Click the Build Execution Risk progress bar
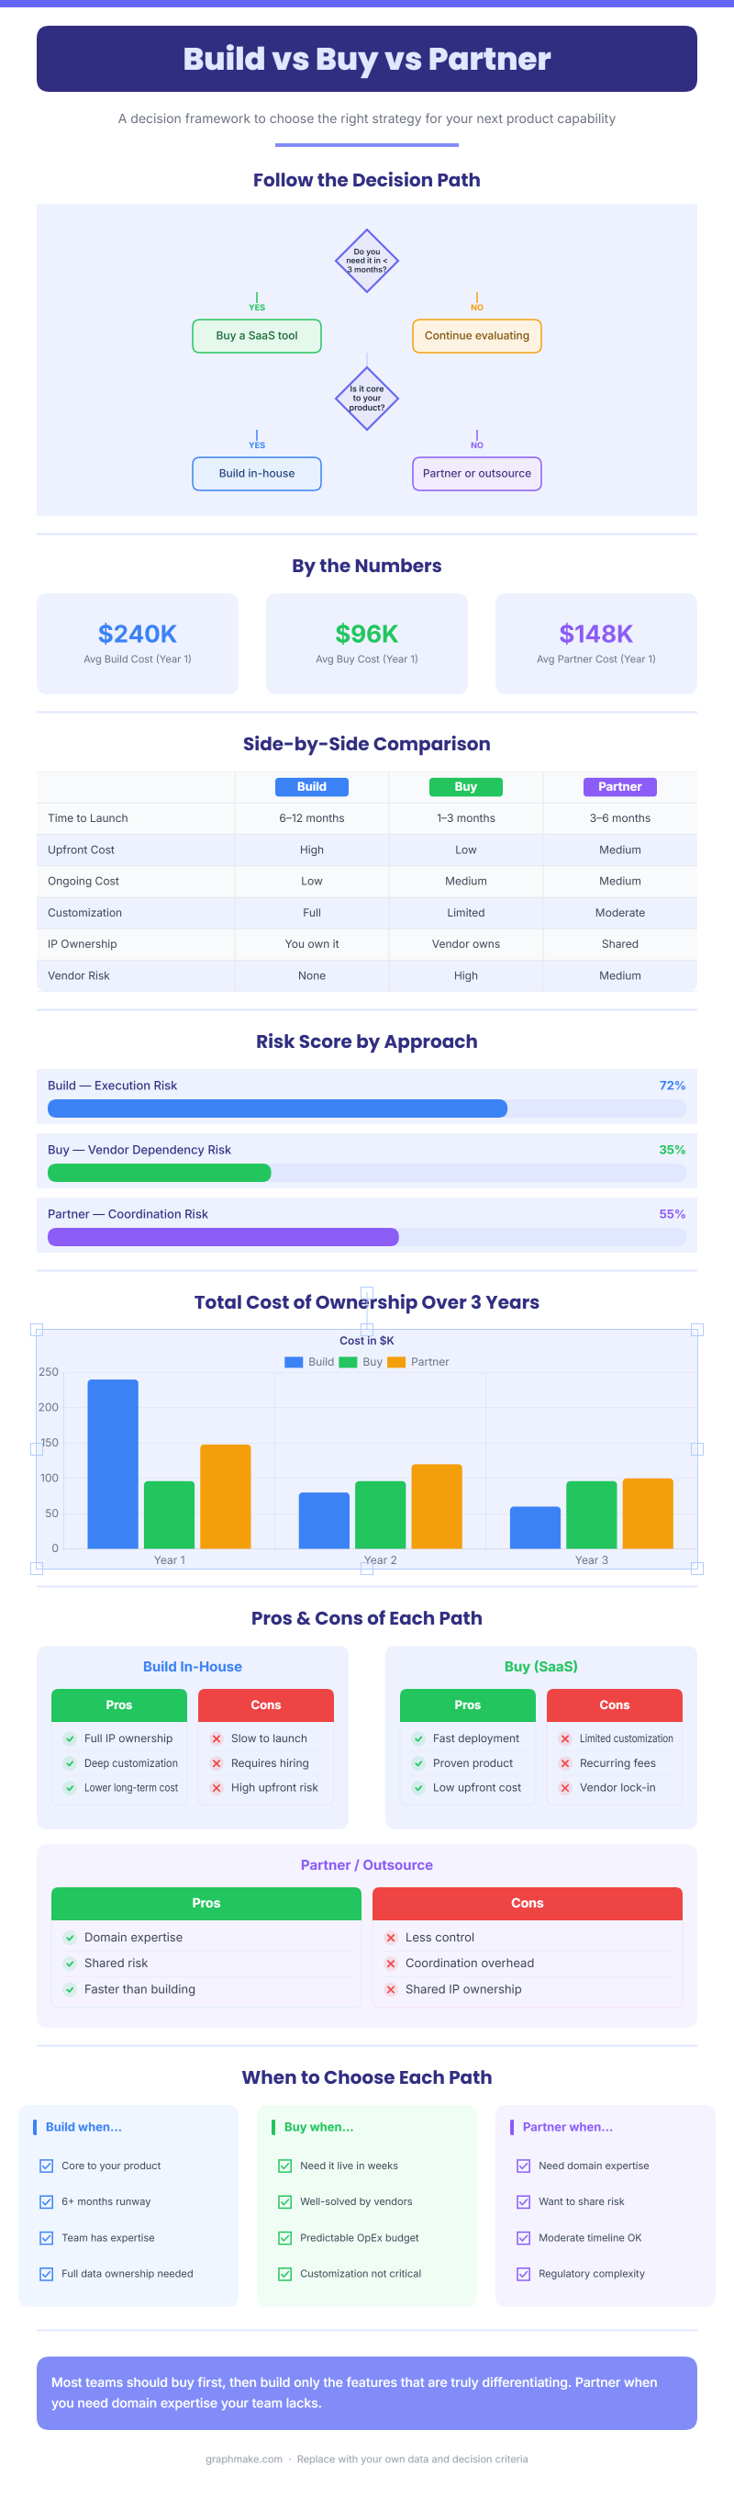The image size is (734, 2498). point(366,1108)
